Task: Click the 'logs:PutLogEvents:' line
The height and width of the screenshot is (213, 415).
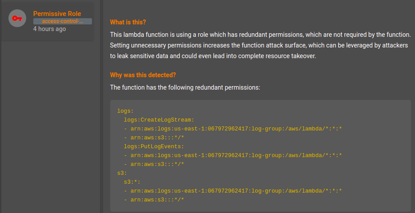Action: (x=154, y=146)
